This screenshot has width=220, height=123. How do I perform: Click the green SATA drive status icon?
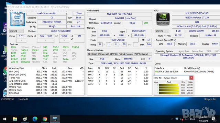point(156,71)
